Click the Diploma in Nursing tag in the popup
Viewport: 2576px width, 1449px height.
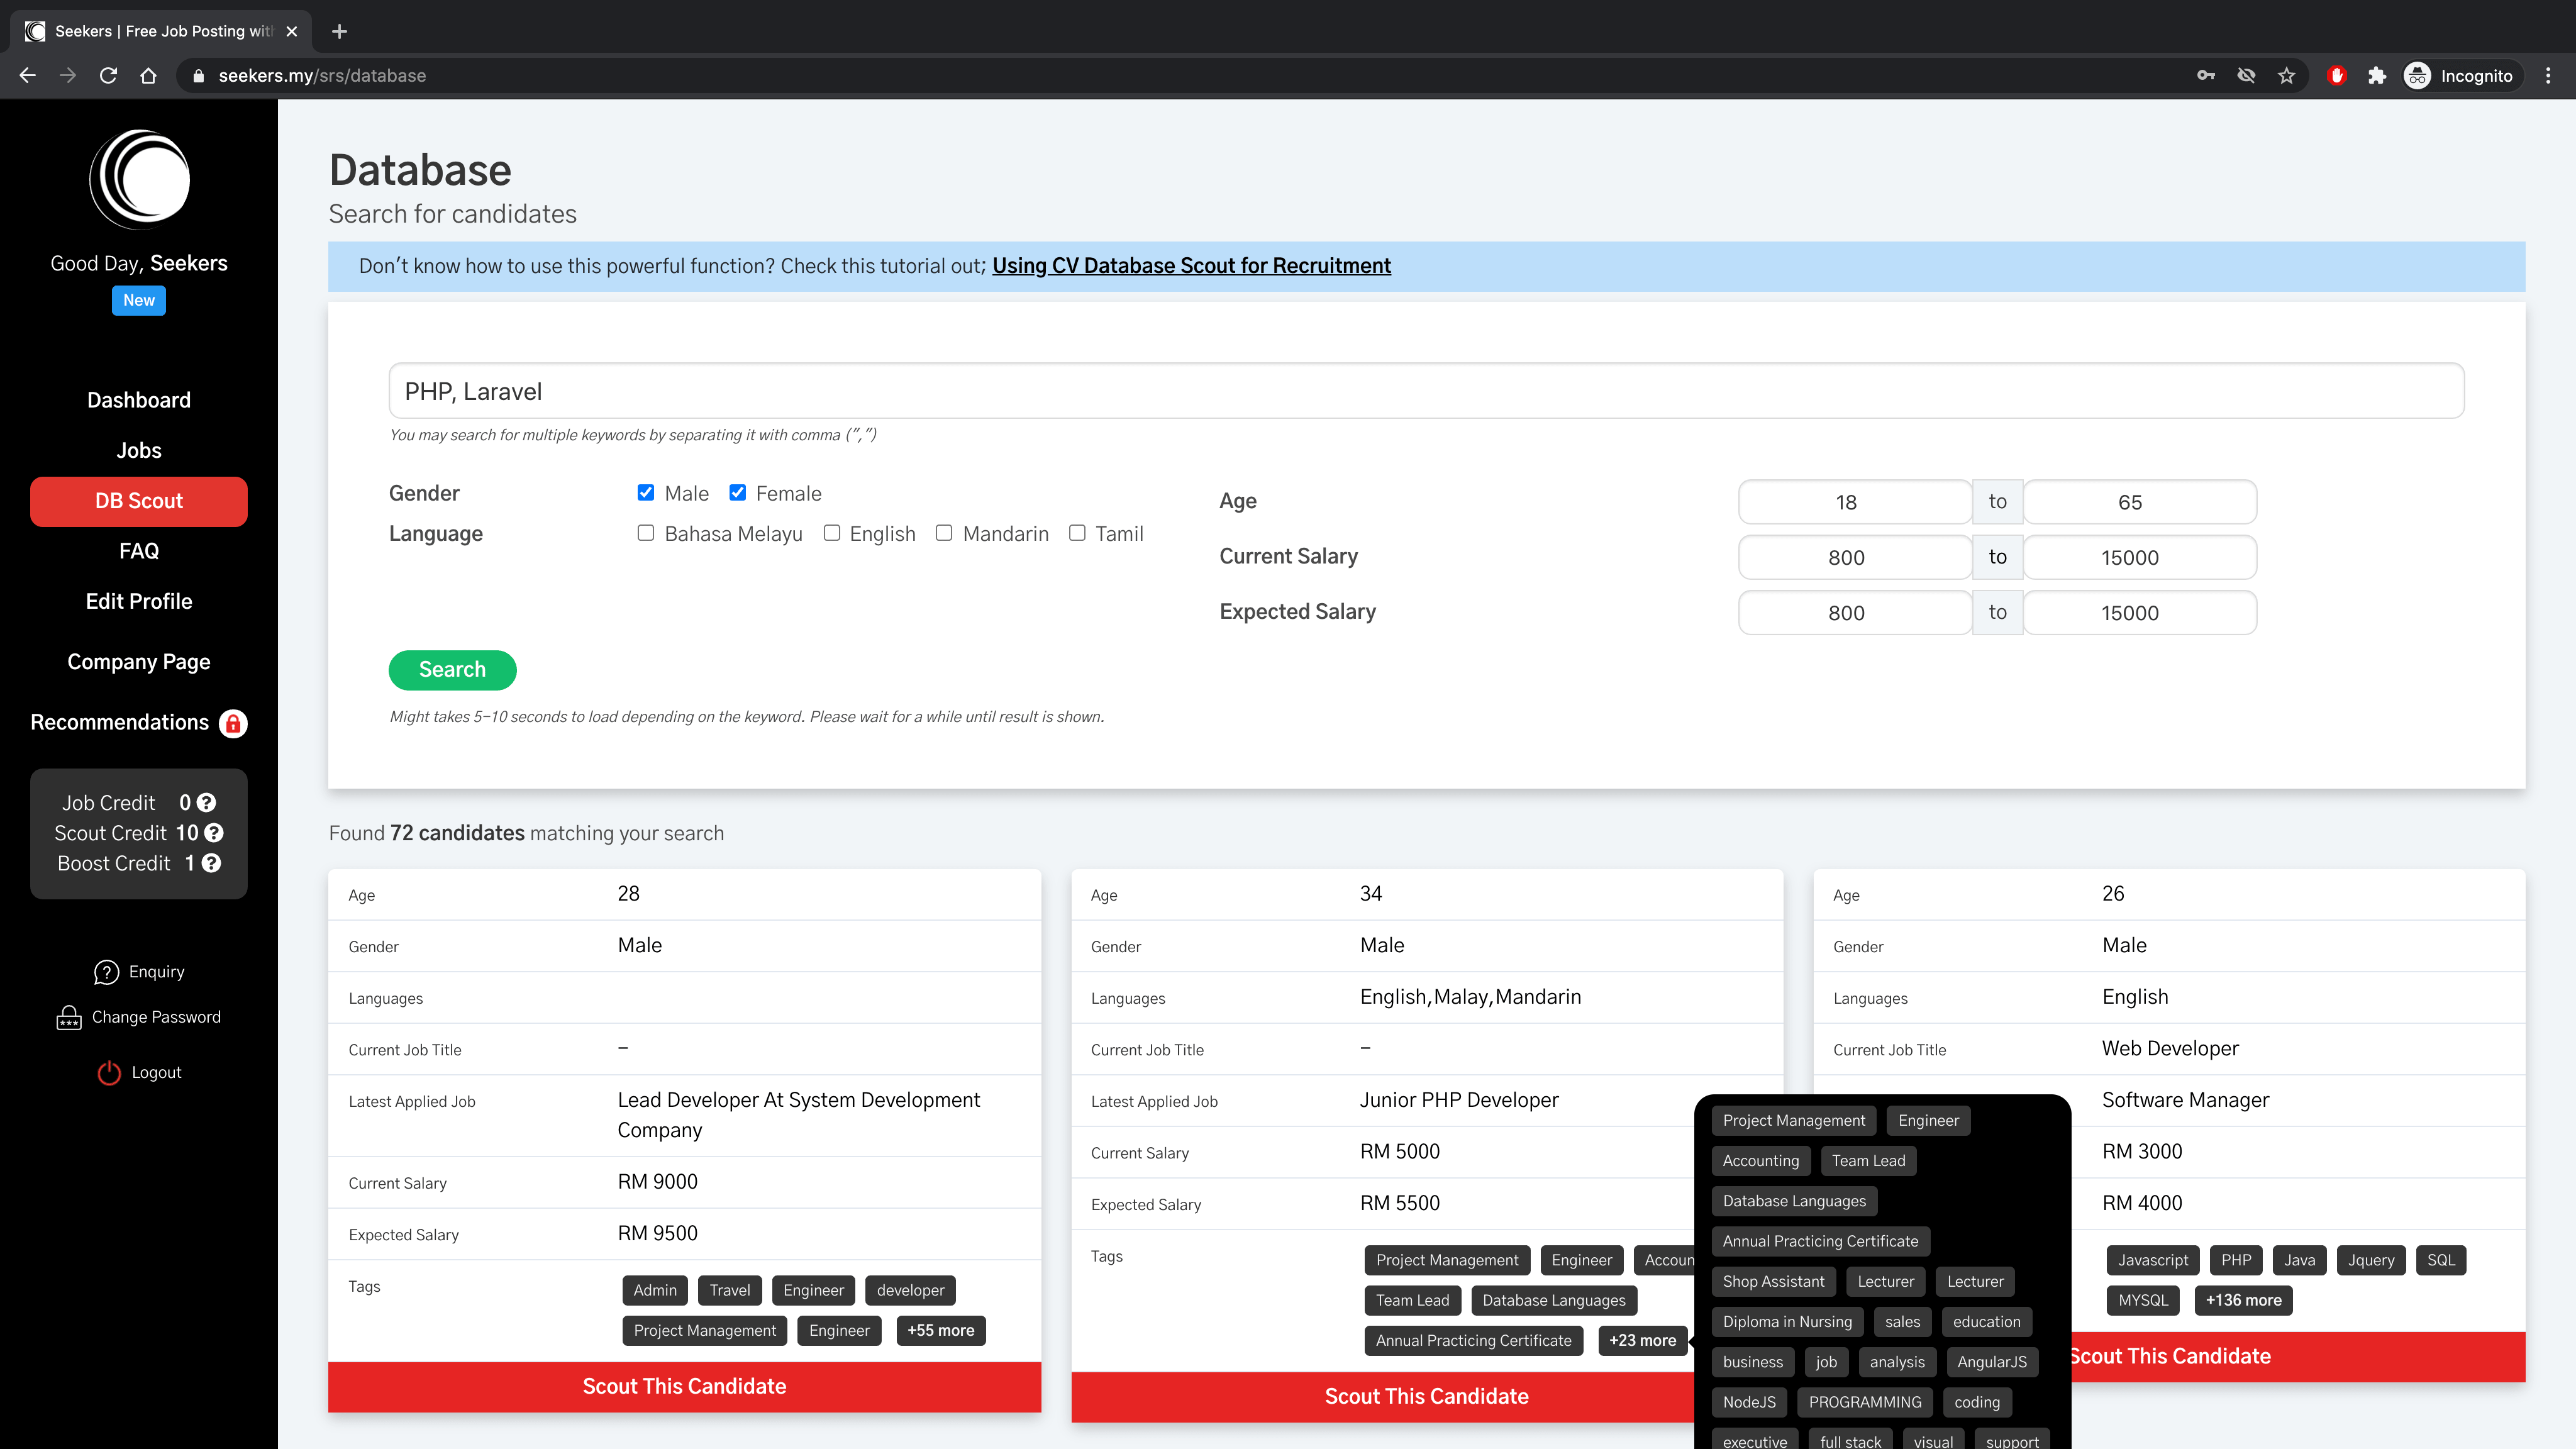[1787, 1322]
